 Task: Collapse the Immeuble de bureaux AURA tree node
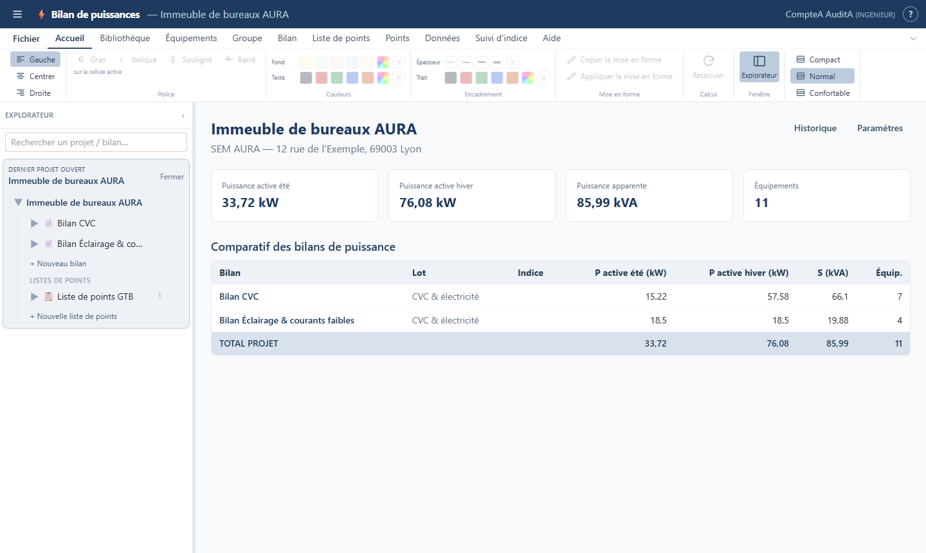[x=19, y=203]
